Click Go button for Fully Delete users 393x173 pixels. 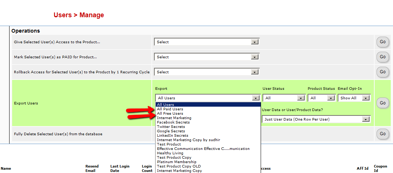(382, 134)
